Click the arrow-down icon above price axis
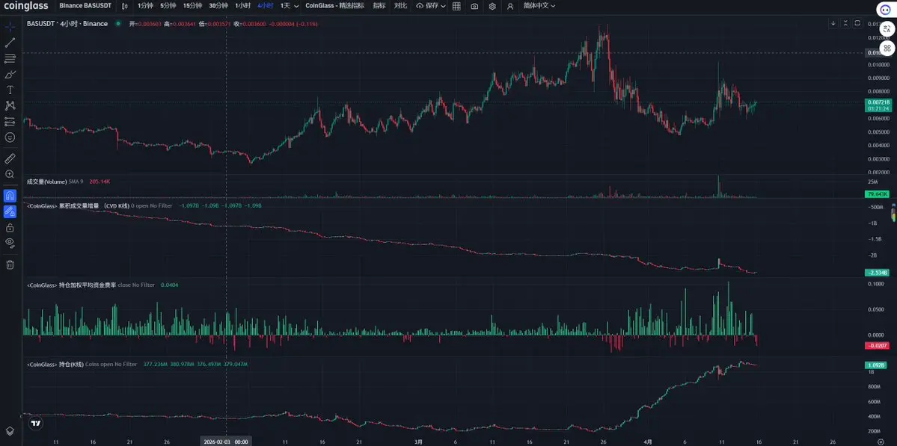The image size is (897, 446). (x=833, y=23)
